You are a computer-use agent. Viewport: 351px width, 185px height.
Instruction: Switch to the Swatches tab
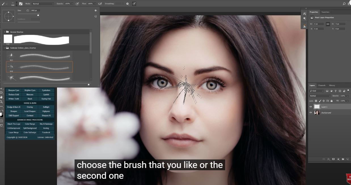click(x=325, y=12)
